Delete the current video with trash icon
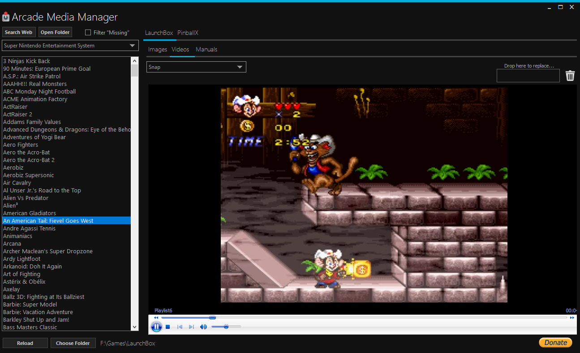The image size is (580, 353). 570,76
